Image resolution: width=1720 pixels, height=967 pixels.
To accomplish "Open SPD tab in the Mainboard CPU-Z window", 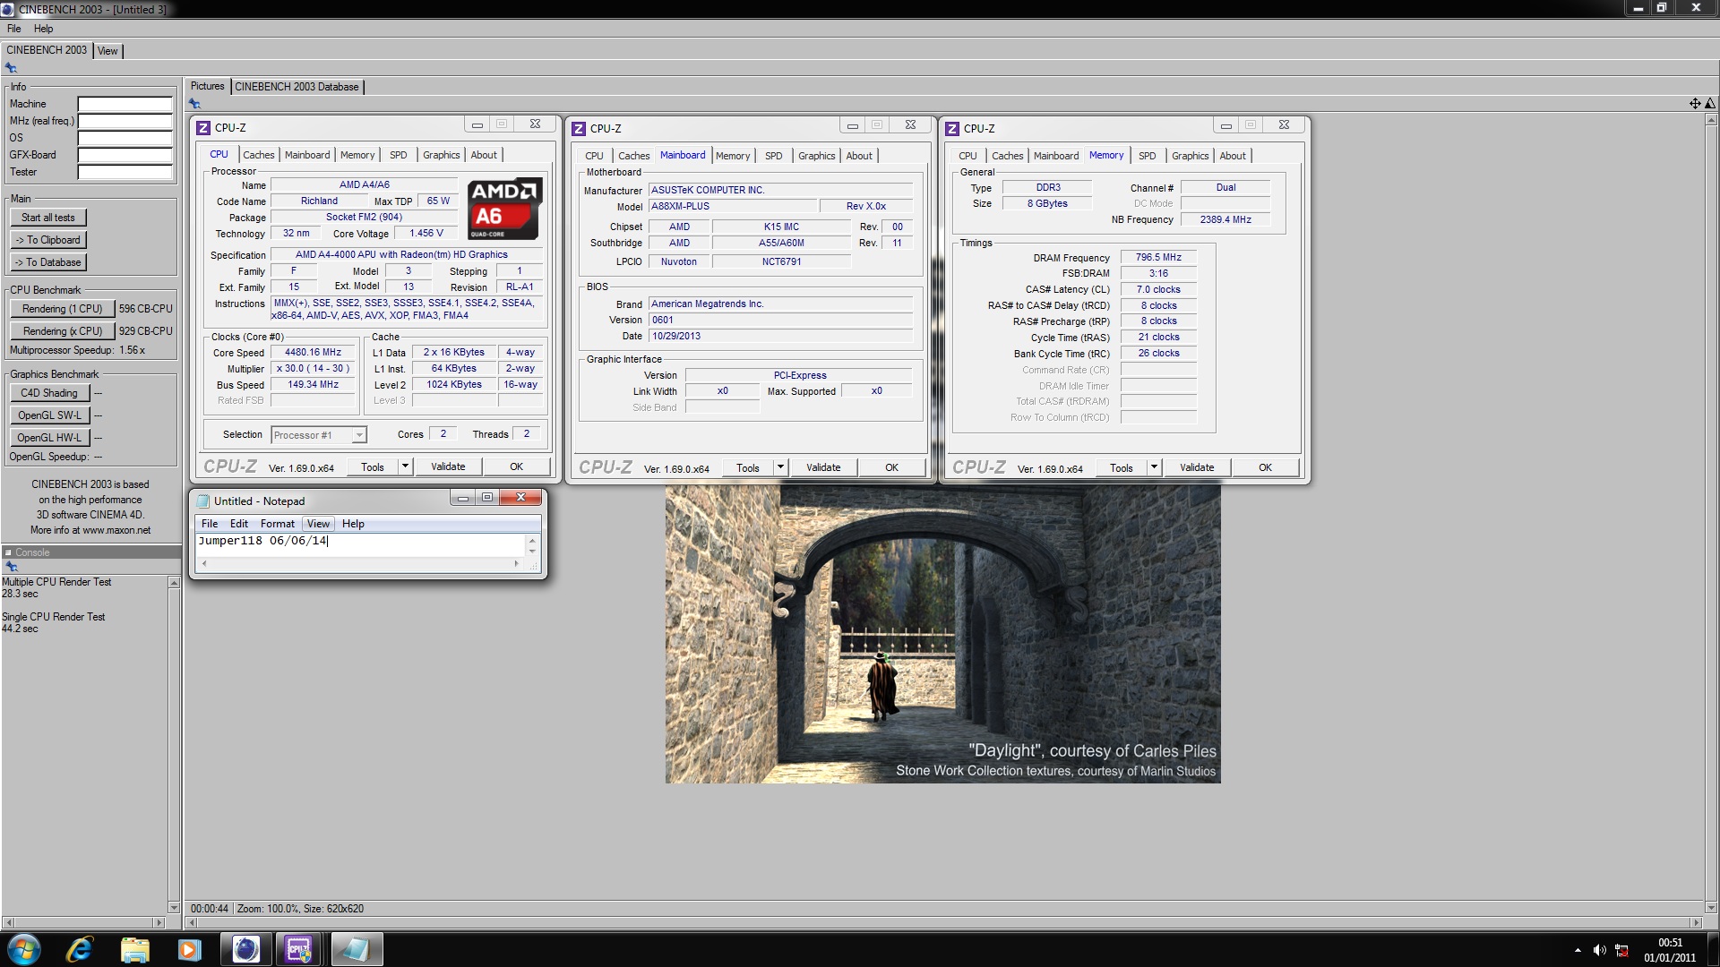I will click(x=774, y=156).
